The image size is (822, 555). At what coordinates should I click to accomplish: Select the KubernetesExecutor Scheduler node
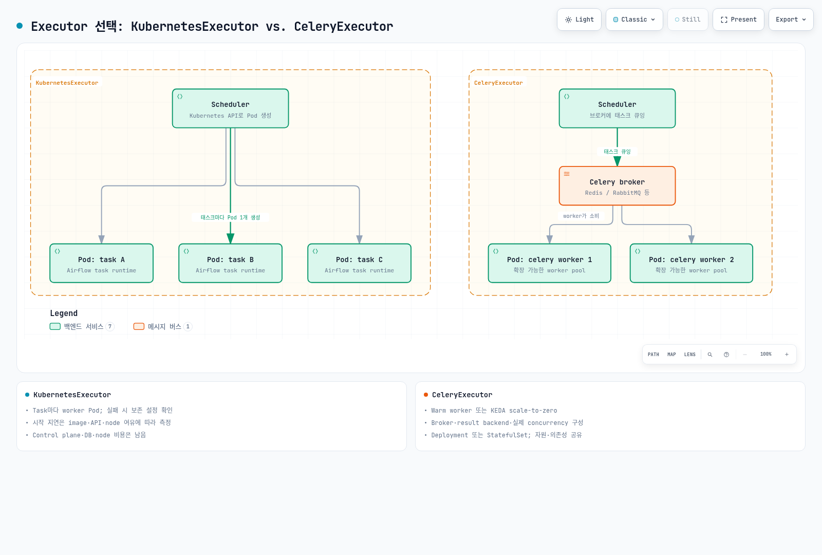pos(230,108)
